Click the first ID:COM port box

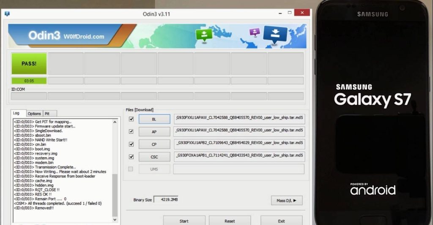29,96
